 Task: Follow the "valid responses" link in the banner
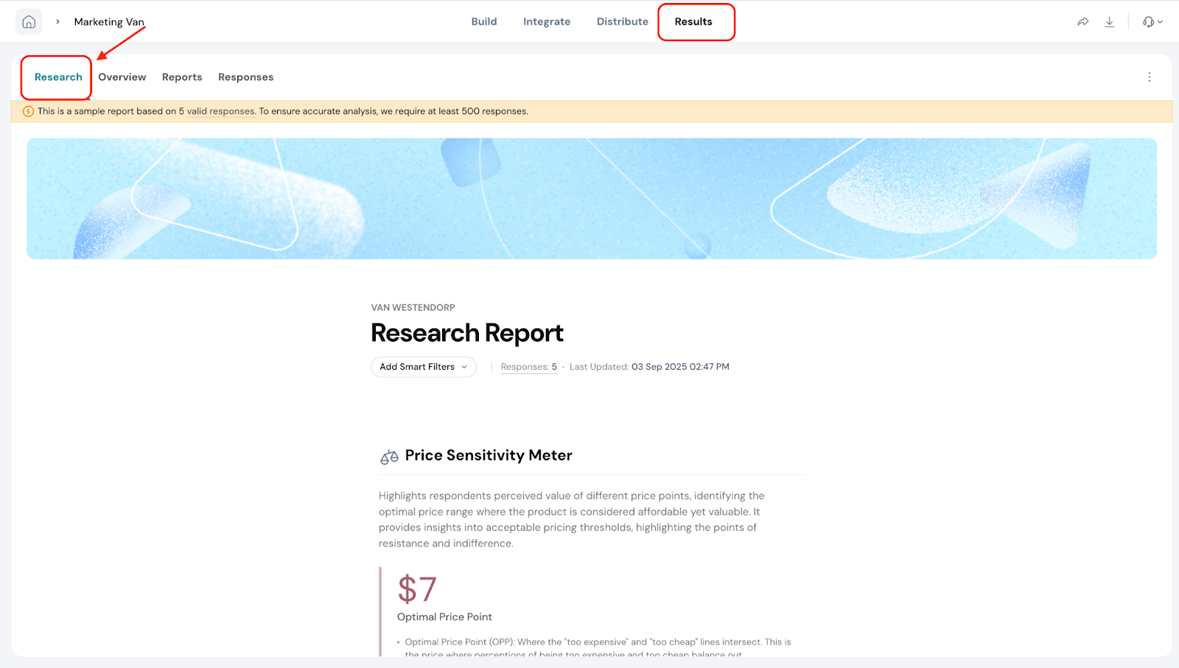pyautogui.click(x=220, y=112)
